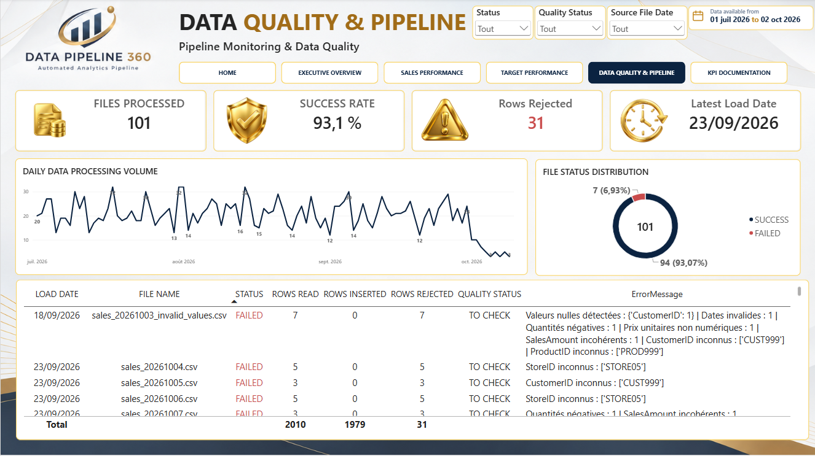Sort by ROWS READ column header

tap(296, 294)
